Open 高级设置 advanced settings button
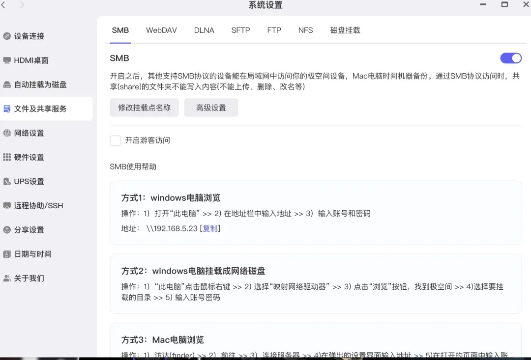This screenshot has height=360, width=531. 211,108
